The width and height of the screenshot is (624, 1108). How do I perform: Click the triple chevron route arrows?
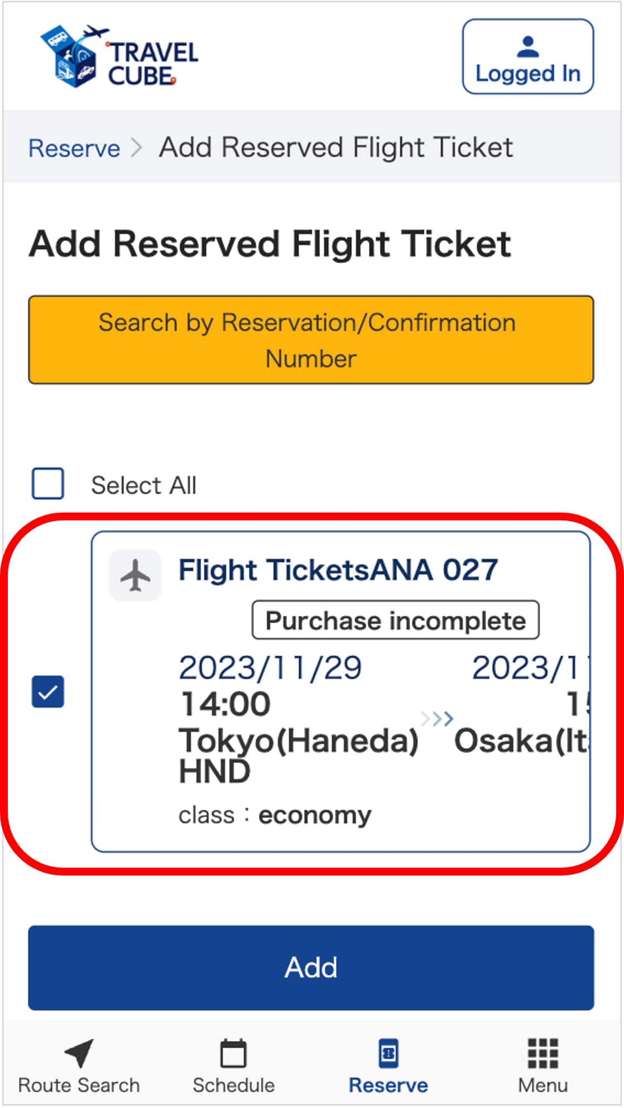[436, 718]
